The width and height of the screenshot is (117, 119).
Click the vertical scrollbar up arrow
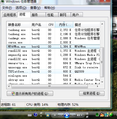[x=102, y=24]
